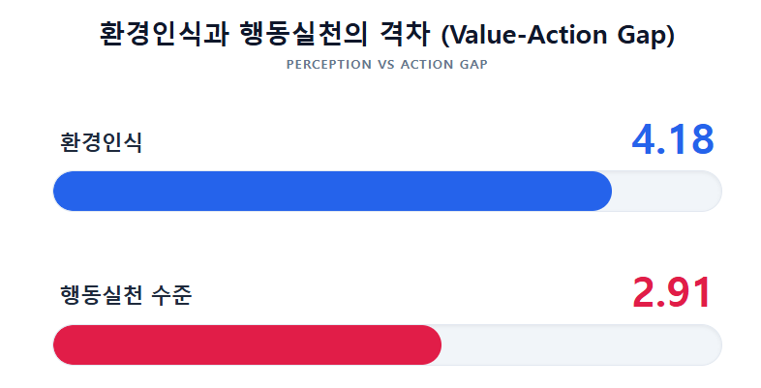Click the rounded right end of the blue fill
Image resolution: width=761 pixels, height=388 pixels.
point(601,191)
